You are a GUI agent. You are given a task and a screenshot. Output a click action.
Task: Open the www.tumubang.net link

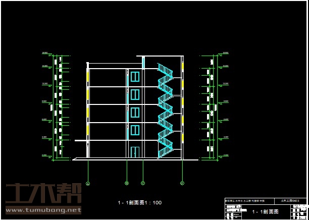42,209
